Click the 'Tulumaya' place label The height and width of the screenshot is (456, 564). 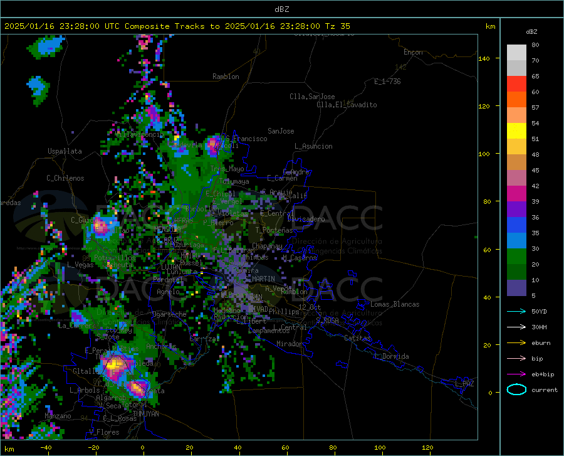(234, 181)
